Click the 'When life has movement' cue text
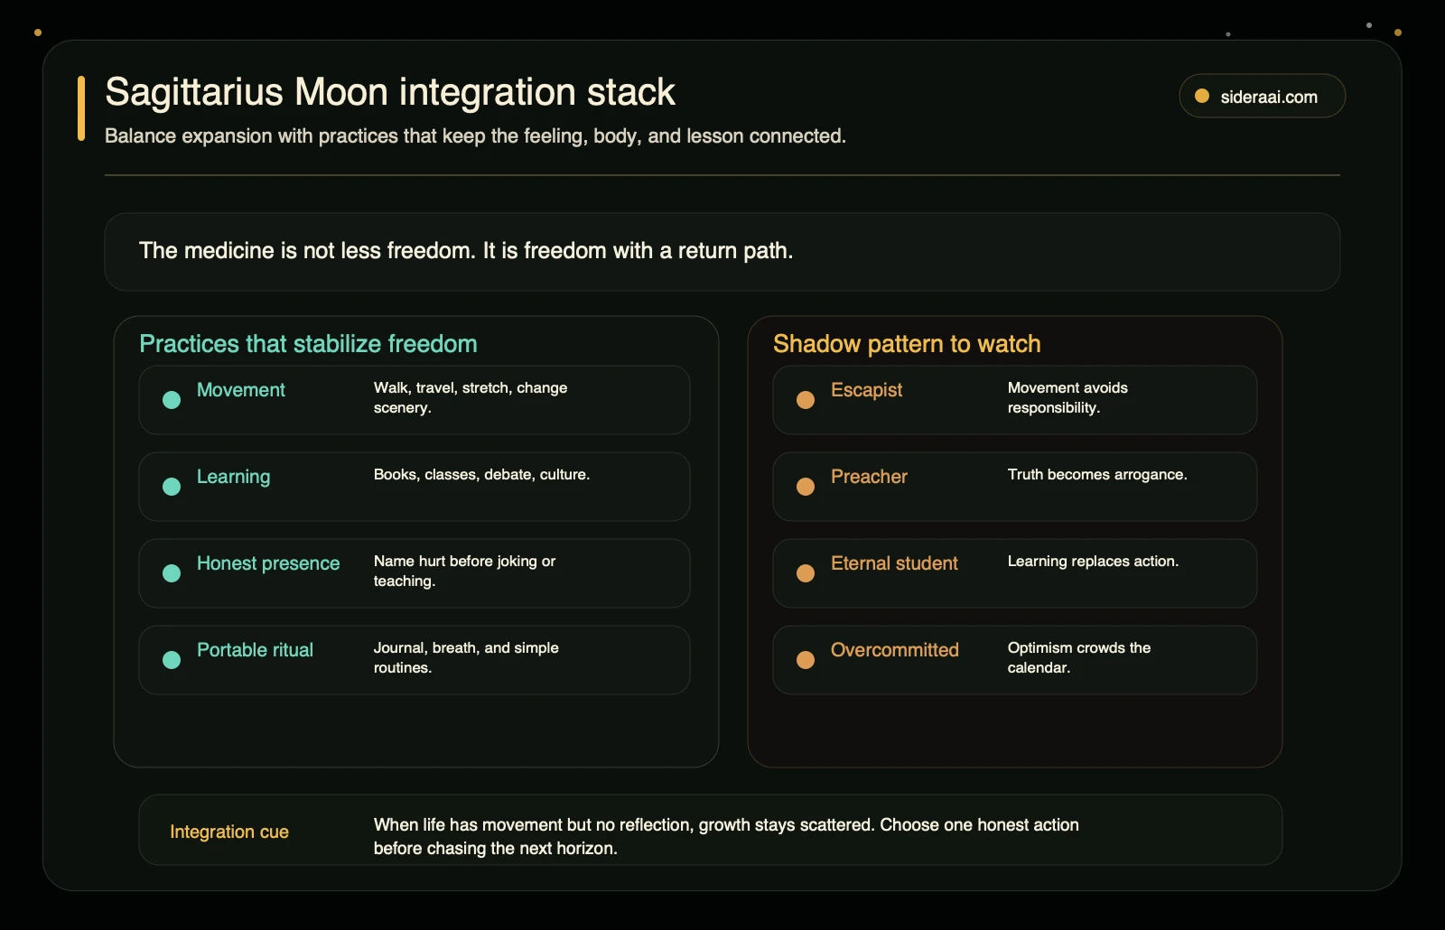Viewport: 1445px width, 930px height. 726,836
